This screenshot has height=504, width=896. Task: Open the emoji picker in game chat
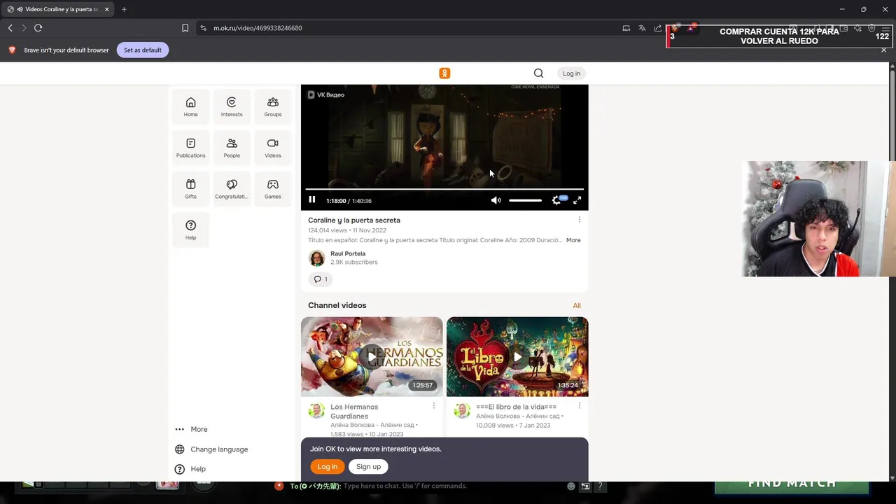571,486
